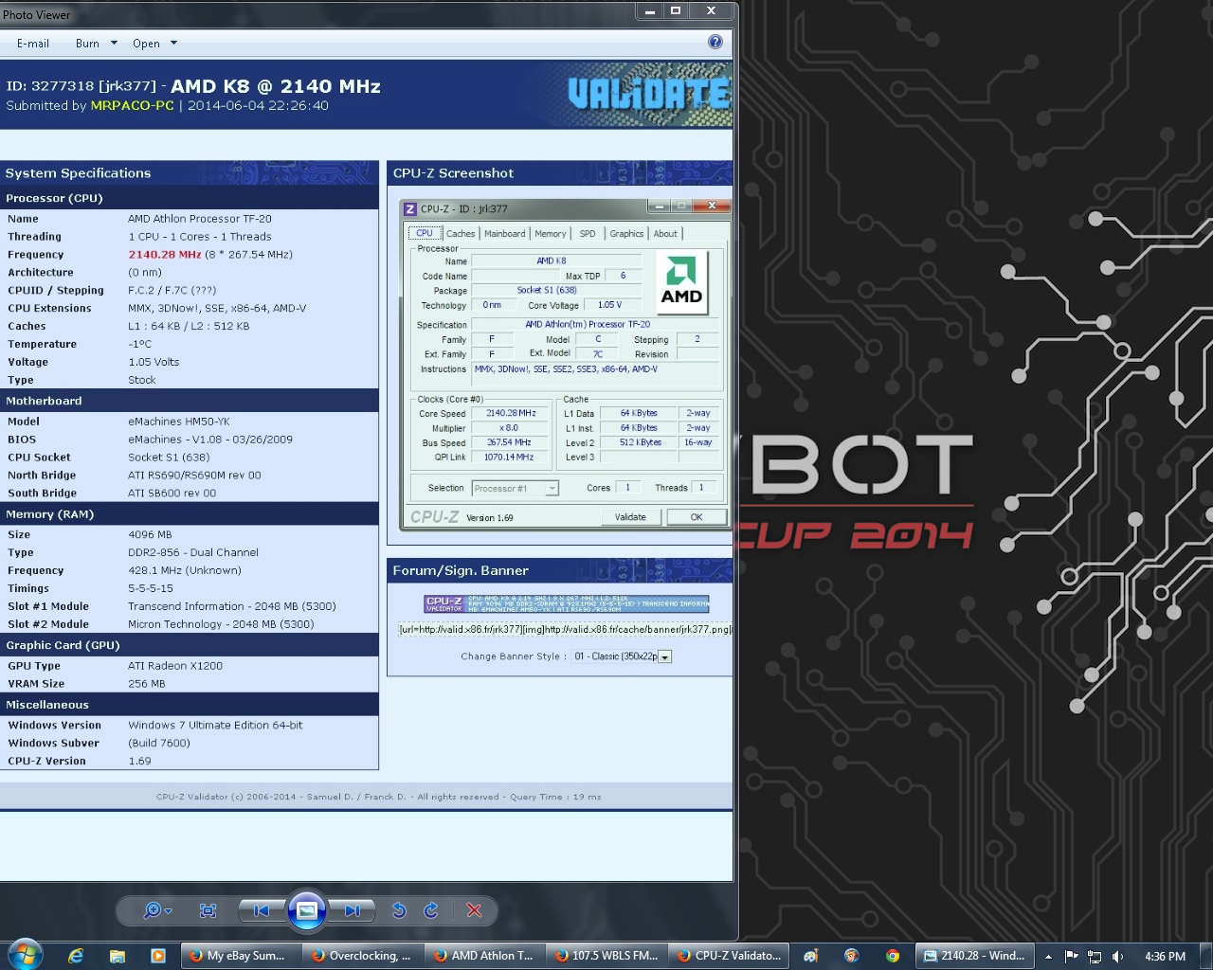Click the MRPACO-PC submitter name
Viewport: 1213px width, 970px height.
point(133,105)
